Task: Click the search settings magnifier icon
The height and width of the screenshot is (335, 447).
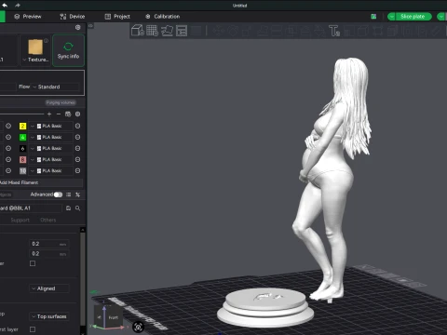Action: [x=77, y=208]
